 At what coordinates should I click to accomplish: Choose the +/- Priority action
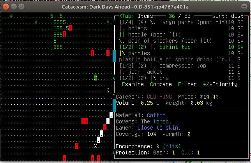click(220, 84)
